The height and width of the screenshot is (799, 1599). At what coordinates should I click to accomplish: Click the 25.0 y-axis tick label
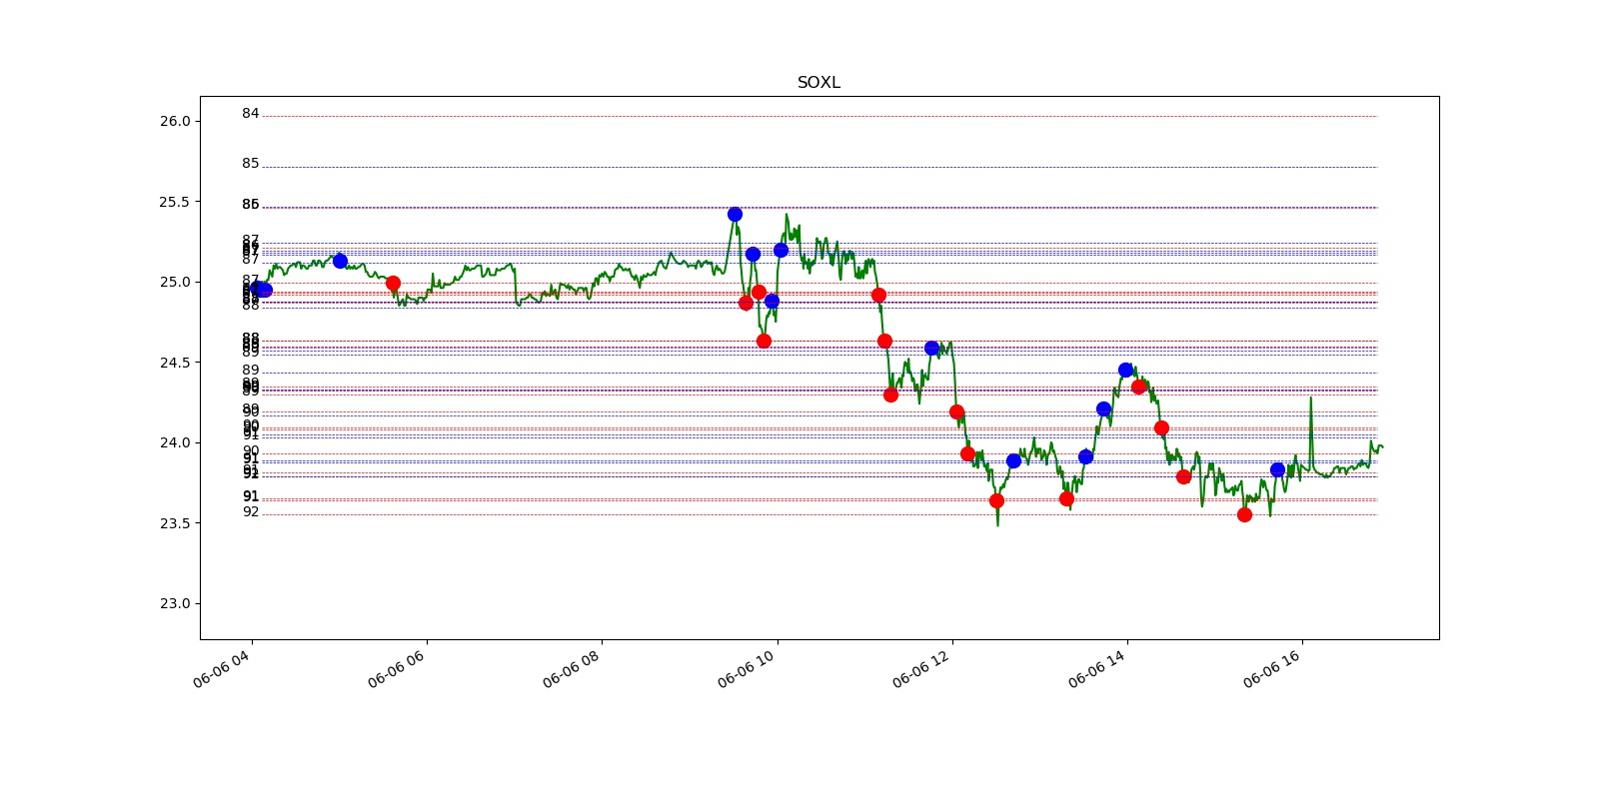click(x=174, y=282)
